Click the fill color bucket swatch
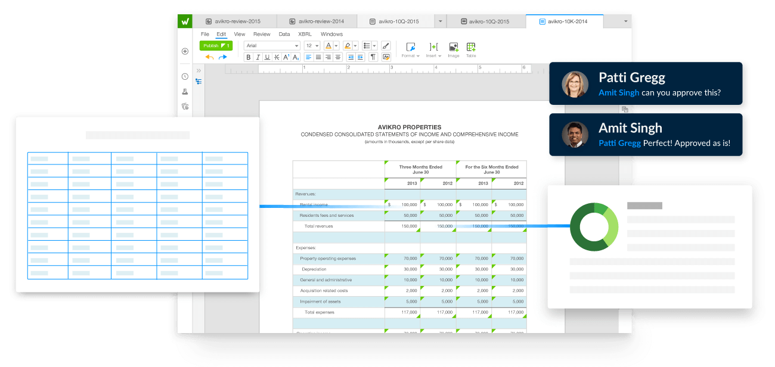The height and width of the screenshot is (367, 775). pos(348,46)
